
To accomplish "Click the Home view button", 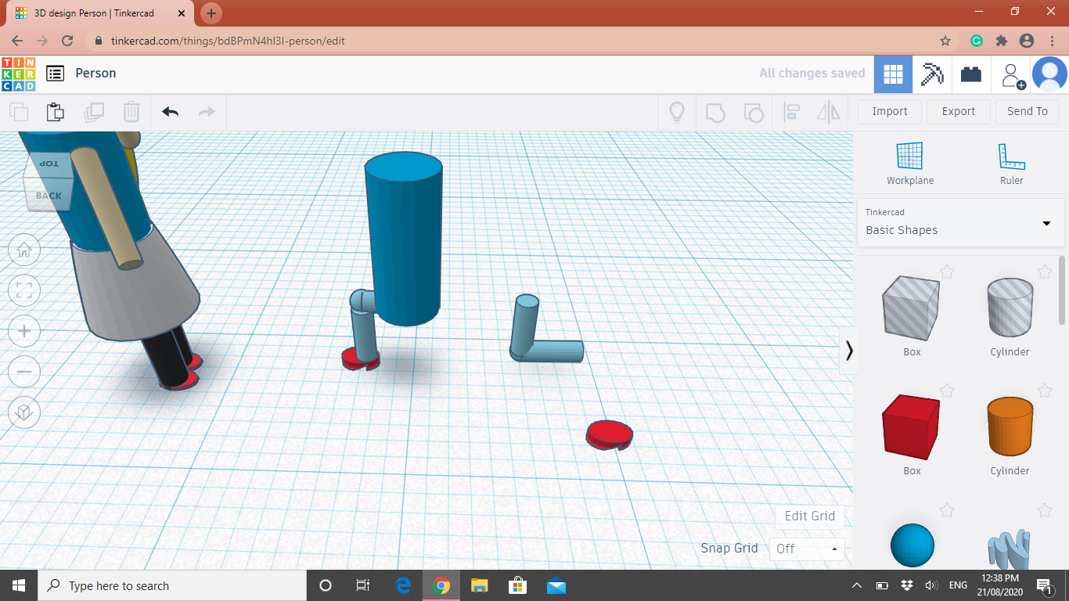I will coord(24,250).
